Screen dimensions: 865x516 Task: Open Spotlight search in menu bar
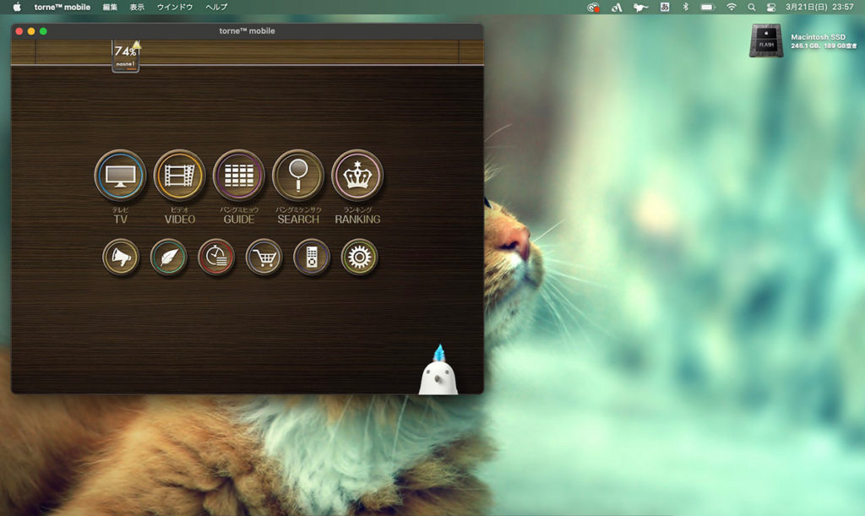click(752, 7)
